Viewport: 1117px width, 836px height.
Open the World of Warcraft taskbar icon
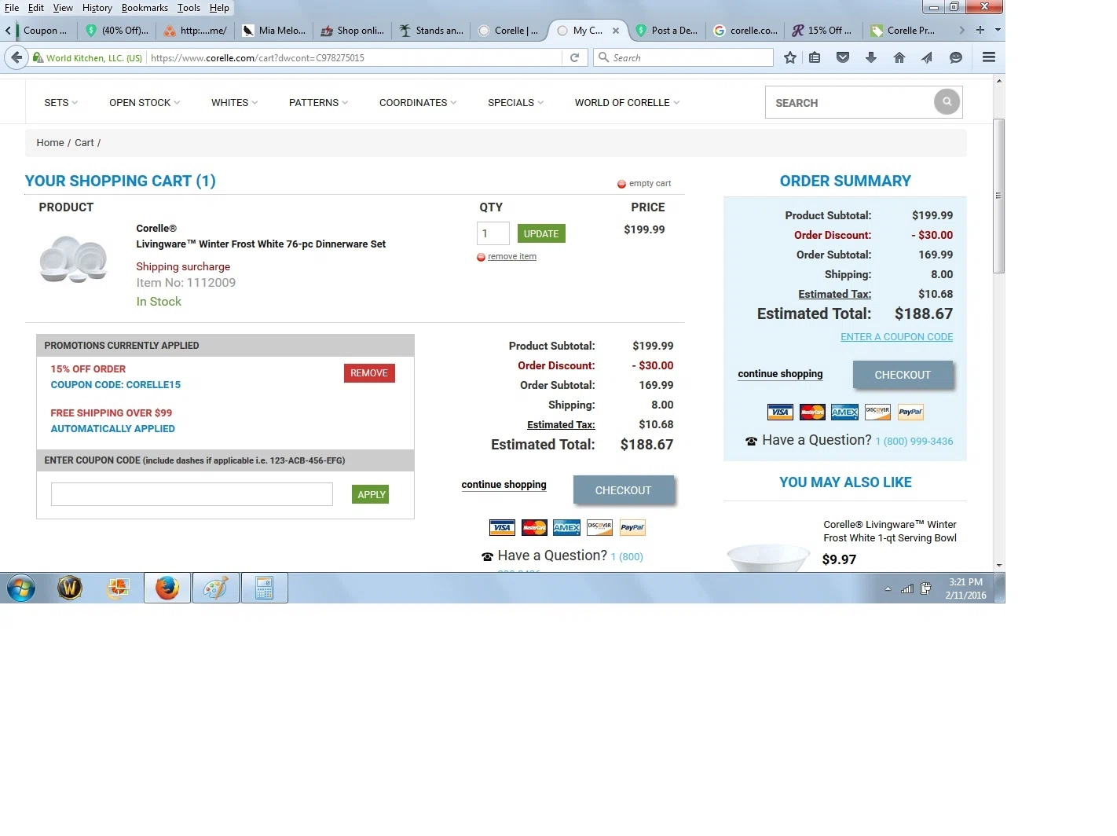pyautogui.click(x=70, y=588)
